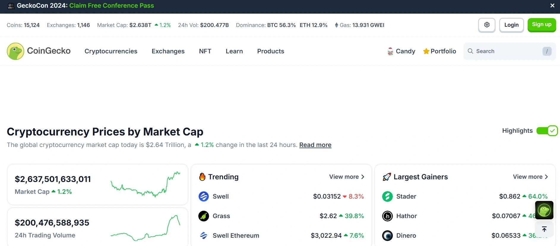Open the Products menu
560x246 pixels.
point(270,51)
